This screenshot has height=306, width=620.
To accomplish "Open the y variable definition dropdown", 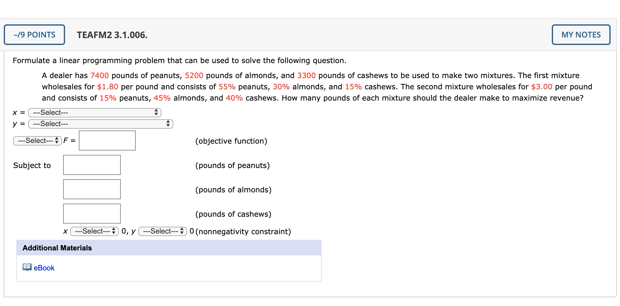I will coord(100,124).
